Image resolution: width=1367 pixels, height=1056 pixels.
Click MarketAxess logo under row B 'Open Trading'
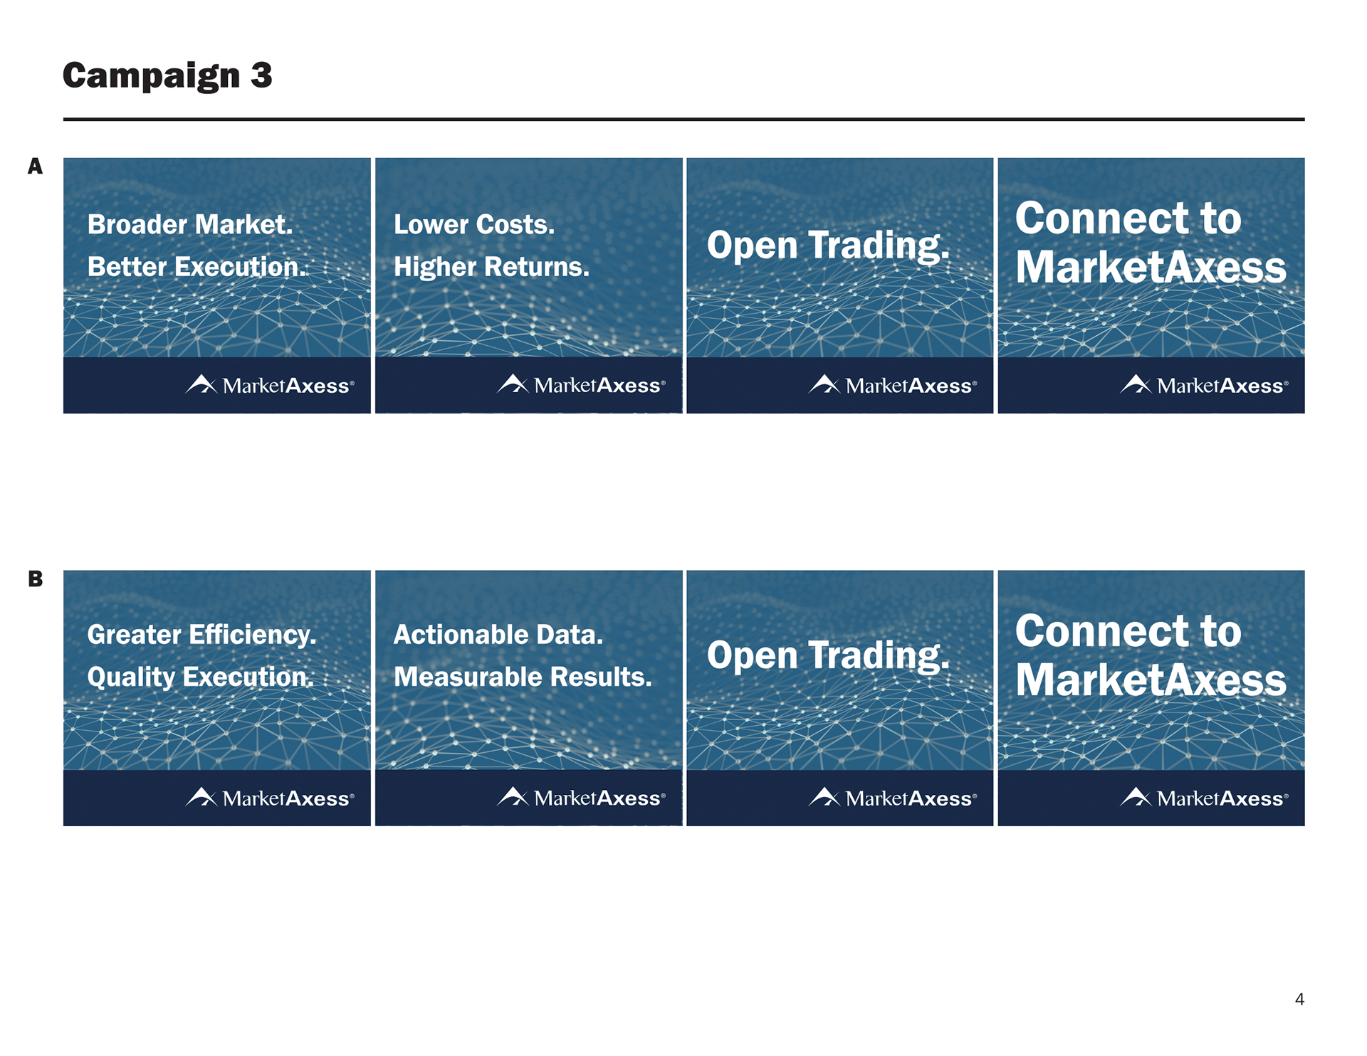(893, 798)
